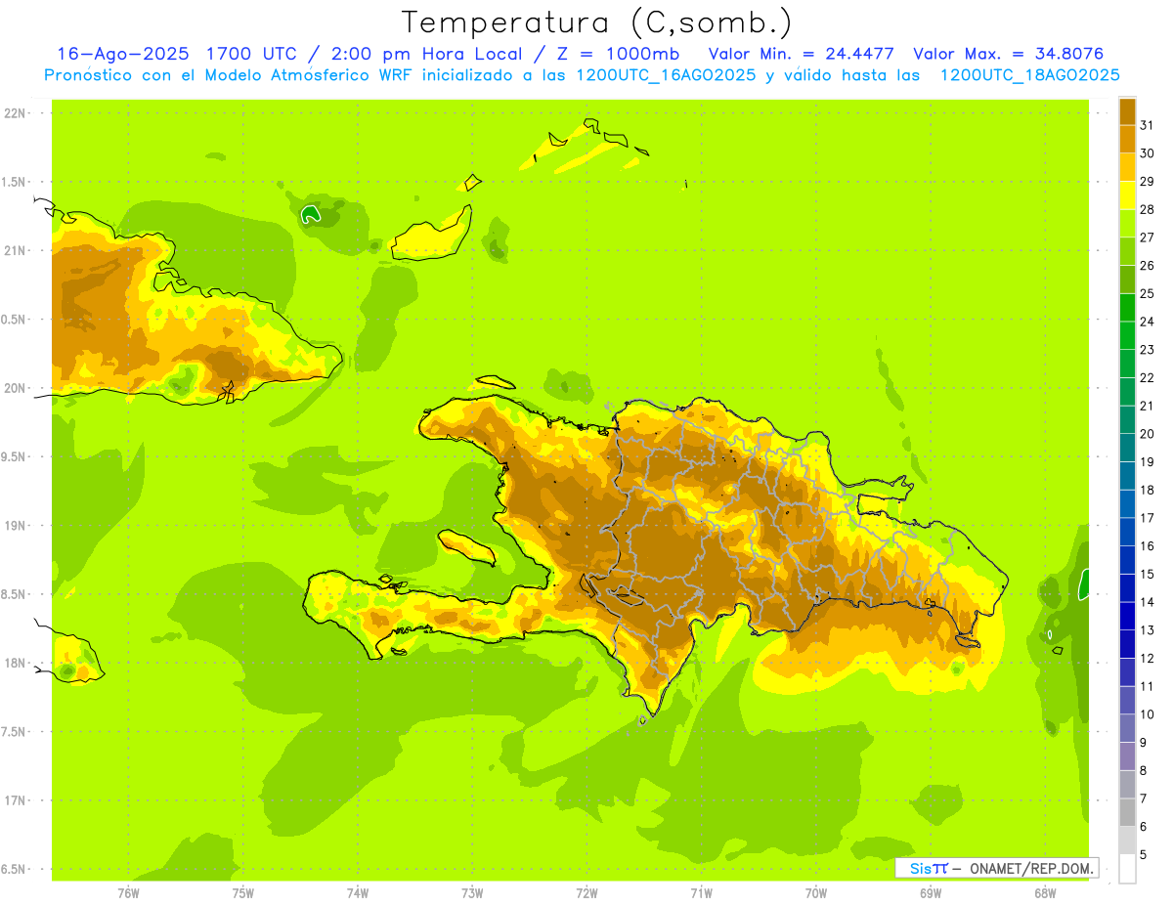This screenshot has width=1173, height=906.
Task: Click the longitude label "69W"
Action: 930,893
